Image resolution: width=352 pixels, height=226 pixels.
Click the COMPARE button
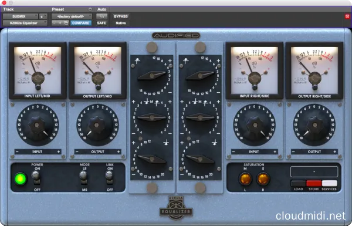tap(81, 23)
